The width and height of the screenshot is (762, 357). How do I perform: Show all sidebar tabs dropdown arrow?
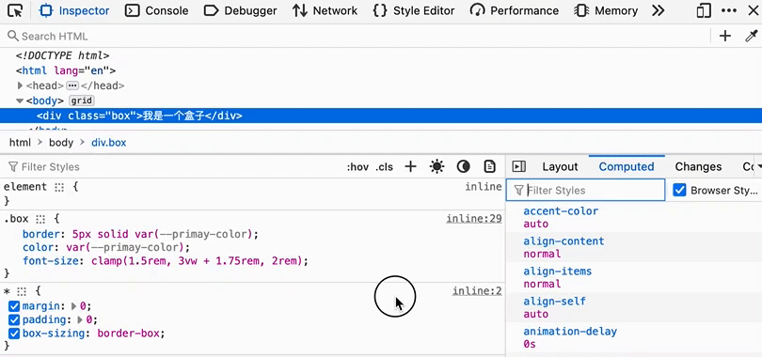tap(759, 166)
